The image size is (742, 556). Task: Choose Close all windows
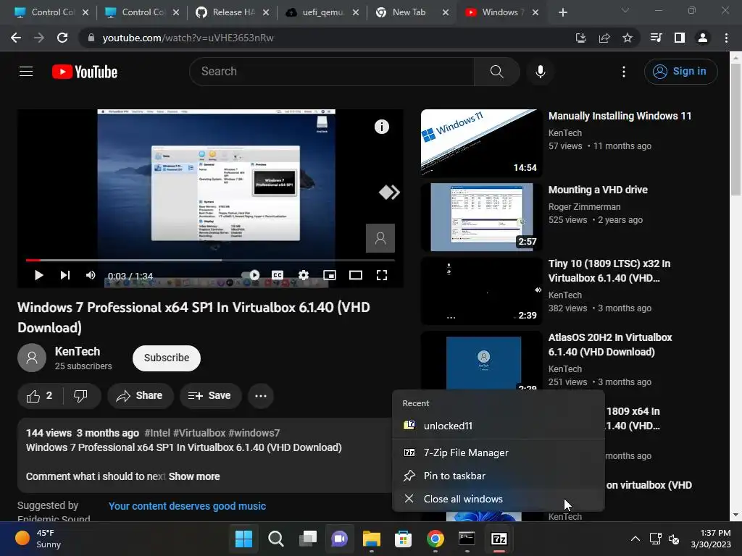tap(499, 500)
